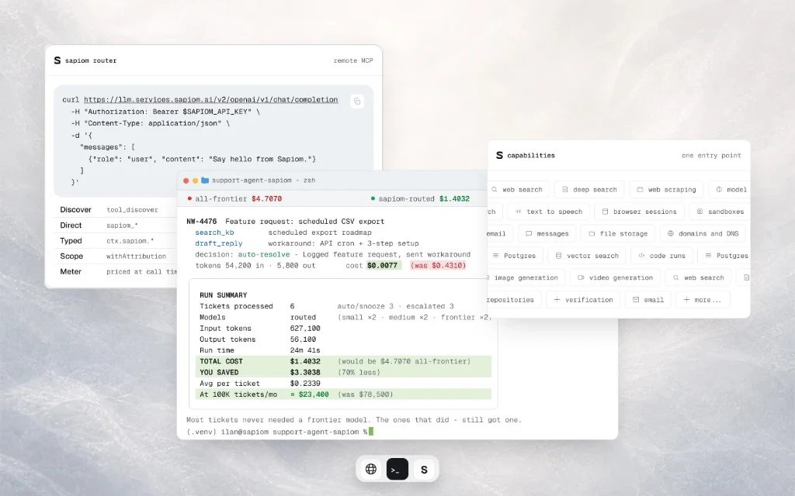Open the globe browser icon in dock
This screenshot has height=496, width=795.
[371, 469]
